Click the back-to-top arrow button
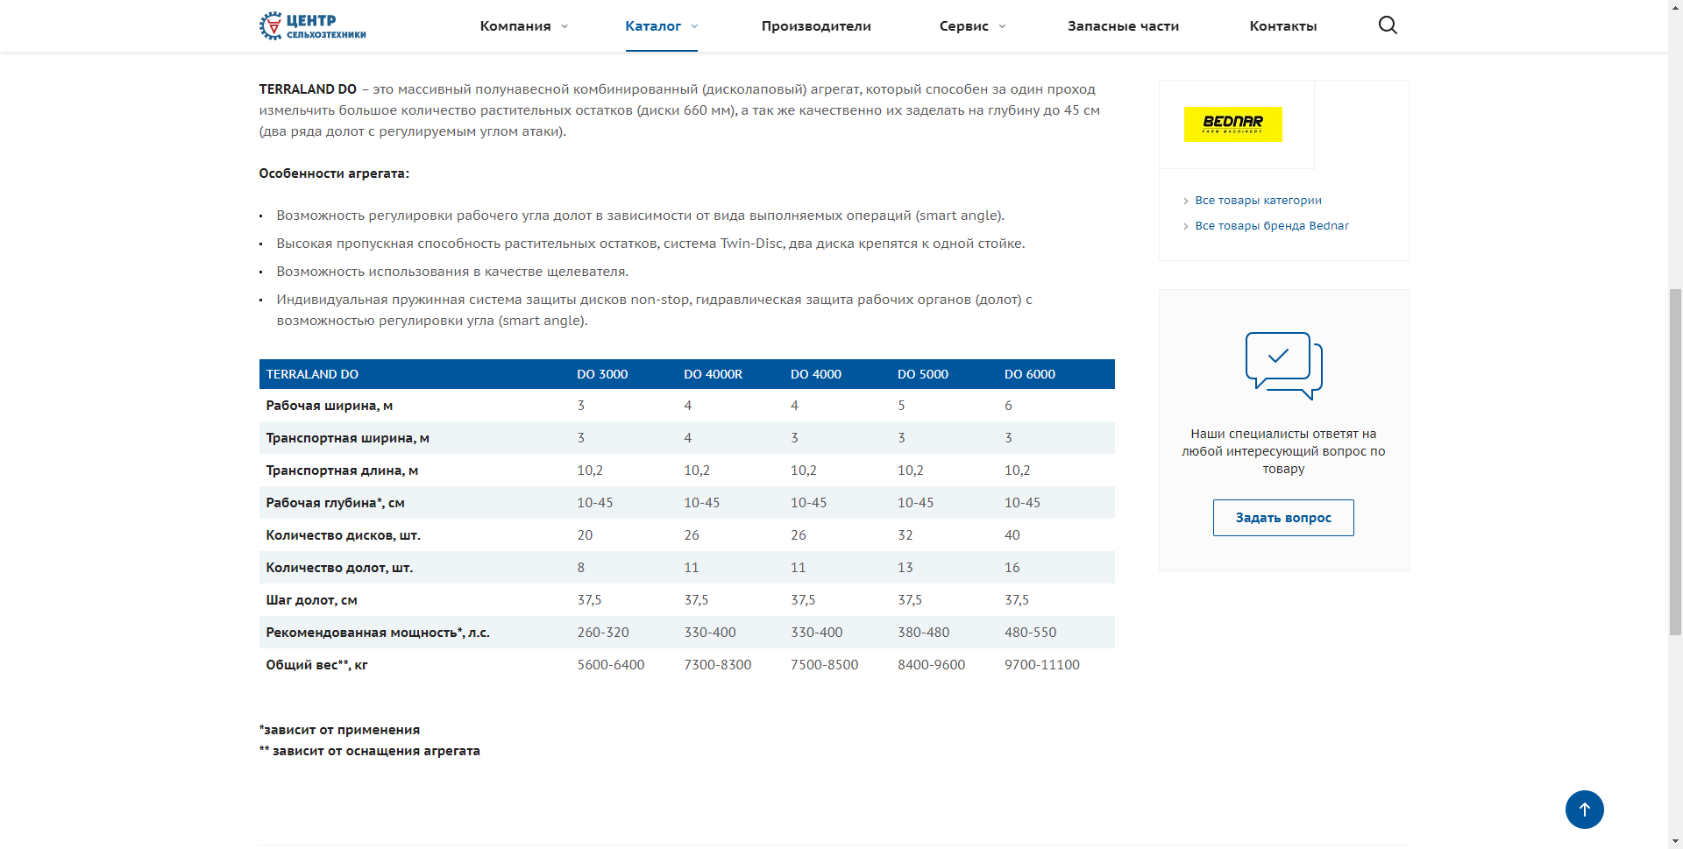Screen dimensions: 1683x849 (1584, 810)
